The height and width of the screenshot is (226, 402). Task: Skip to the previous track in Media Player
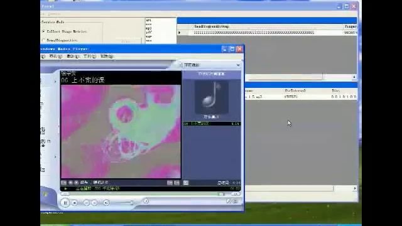(x=87, y=203)
